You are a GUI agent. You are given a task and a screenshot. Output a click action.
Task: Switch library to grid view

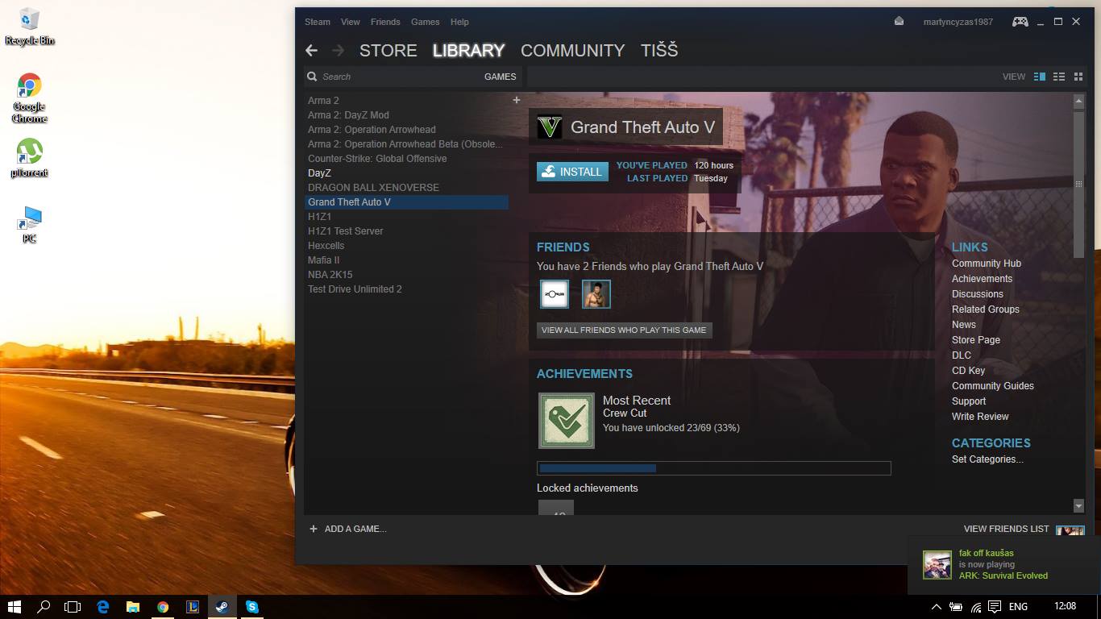pos(1078,77)
